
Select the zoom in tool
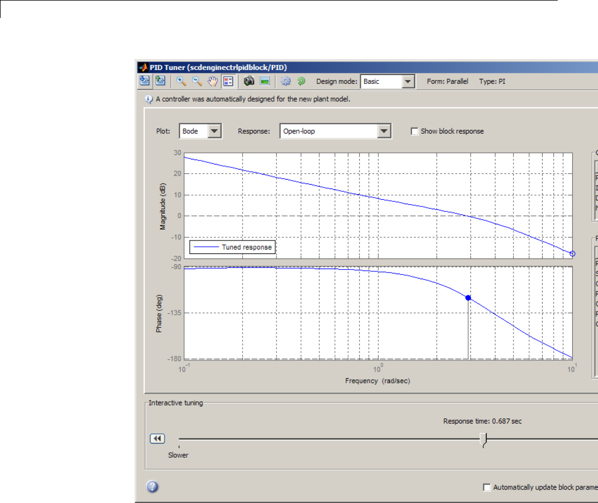coord(181,81)
